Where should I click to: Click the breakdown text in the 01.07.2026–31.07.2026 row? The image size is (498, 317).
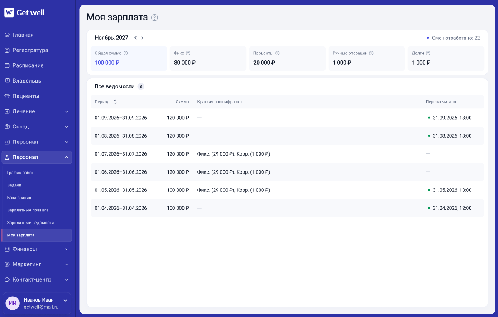(234, 154)
